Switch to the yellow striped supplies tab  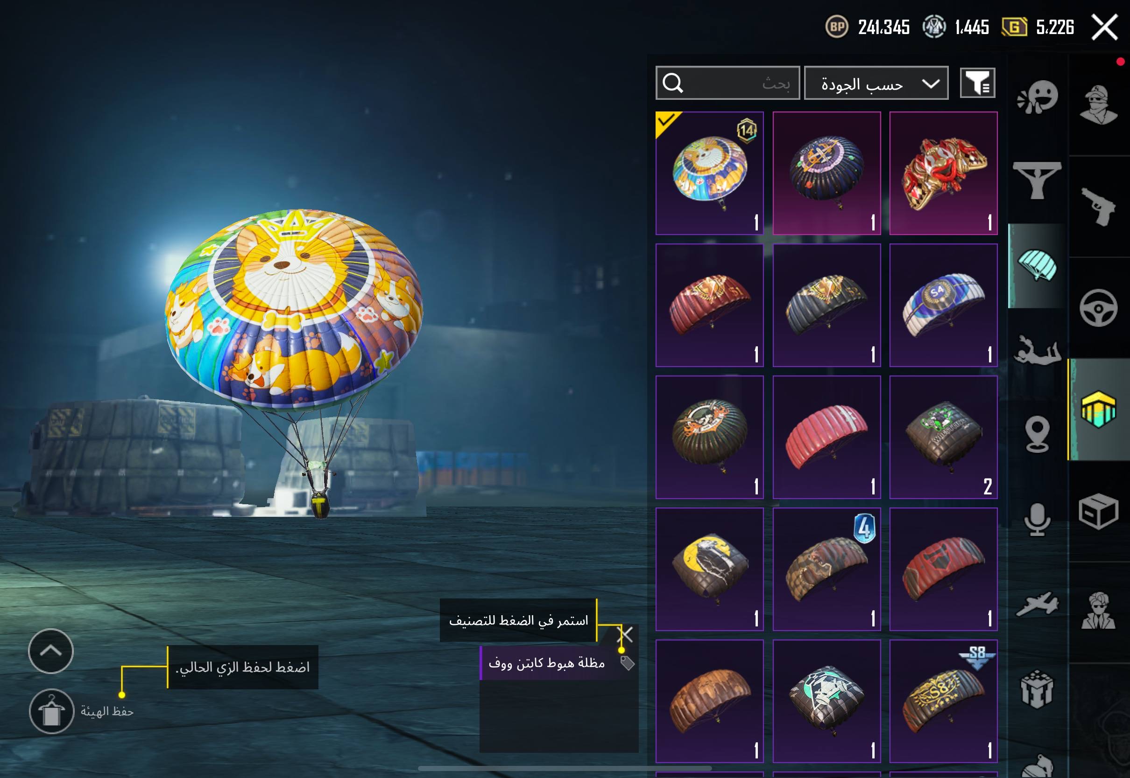[1099, 410]
